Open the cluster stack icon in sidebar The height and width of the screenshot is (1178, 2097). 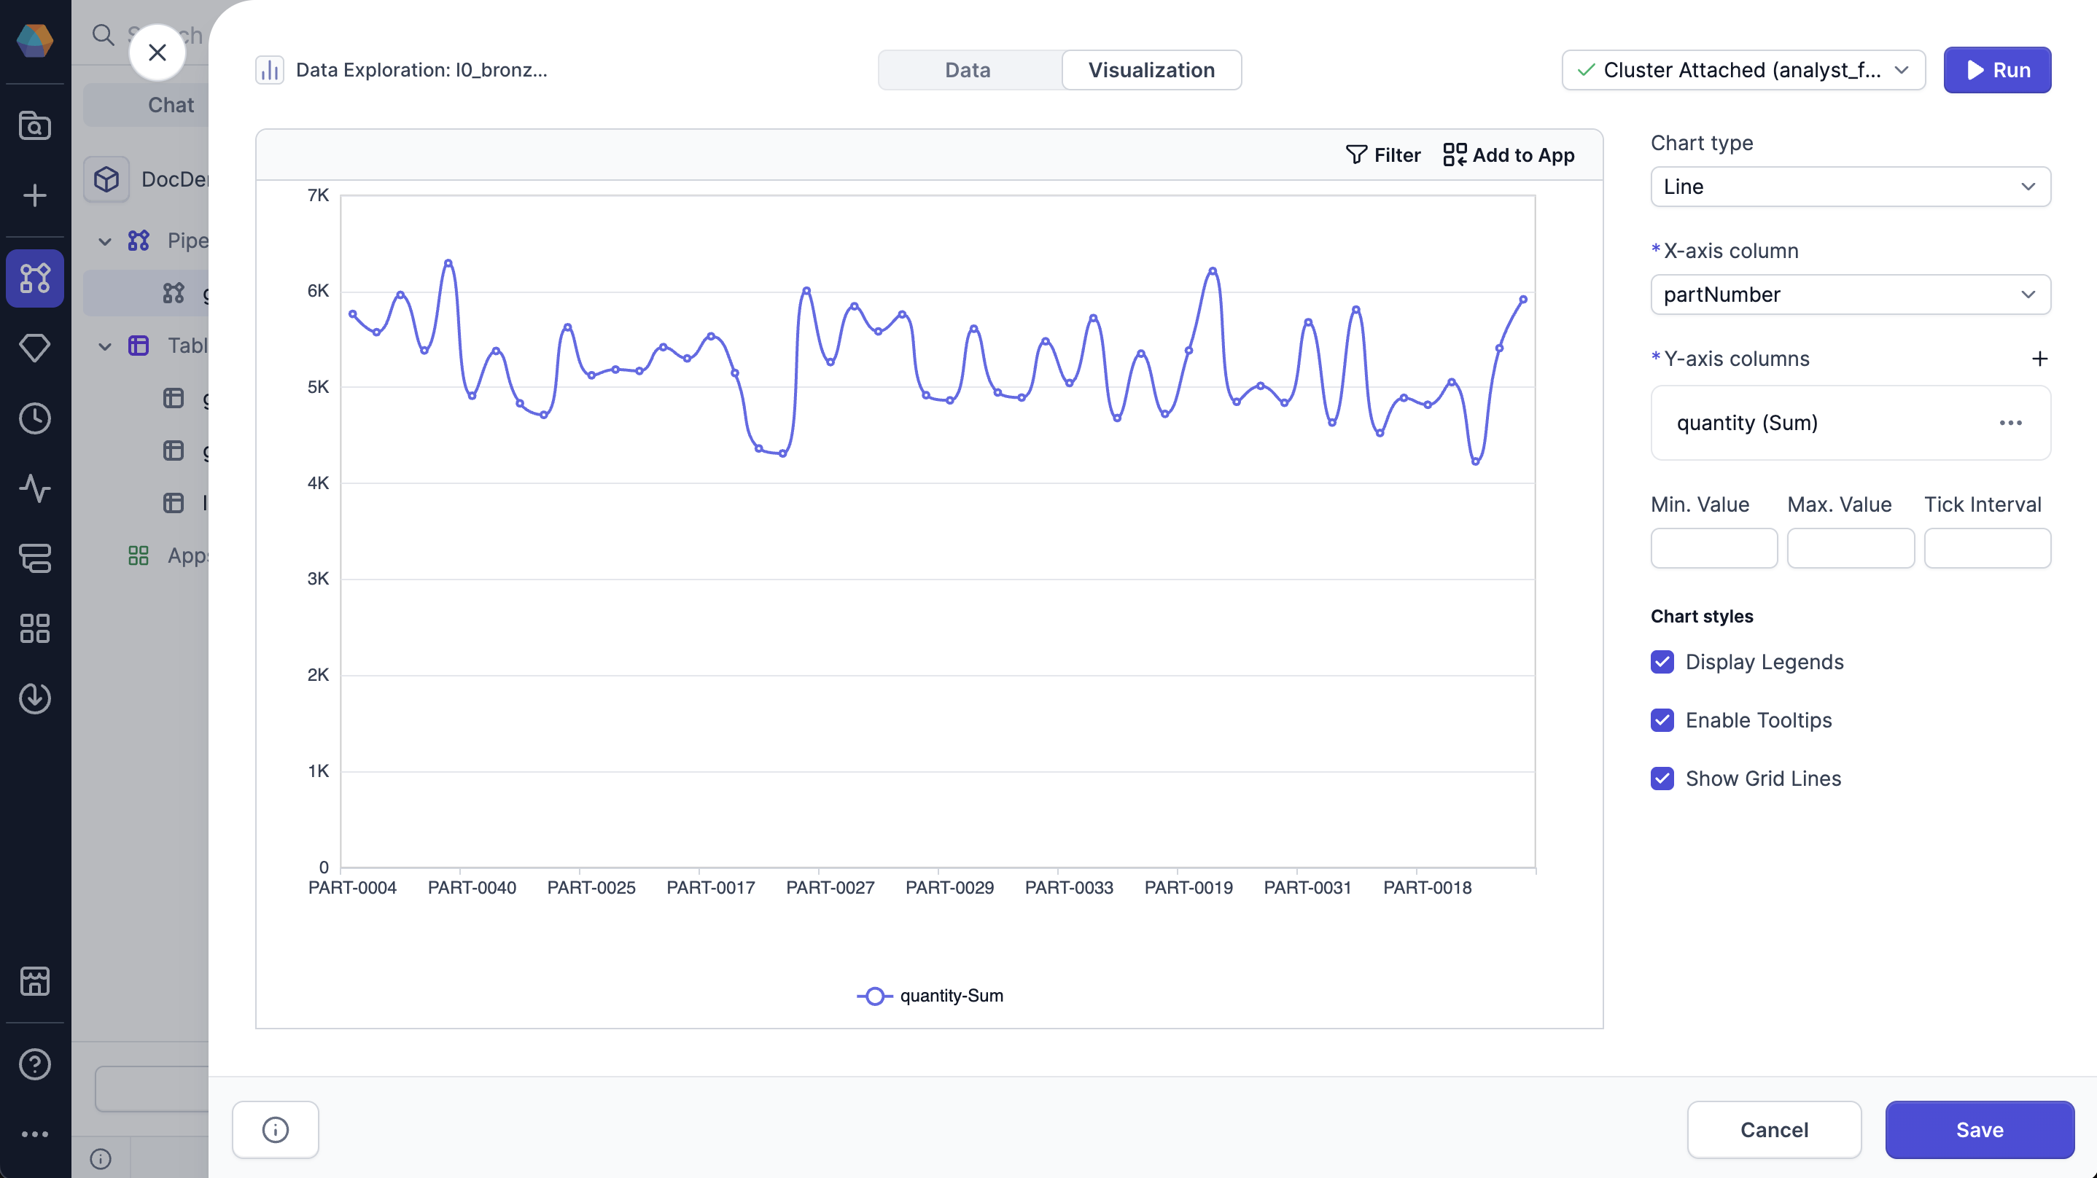[x=35, y=558]
